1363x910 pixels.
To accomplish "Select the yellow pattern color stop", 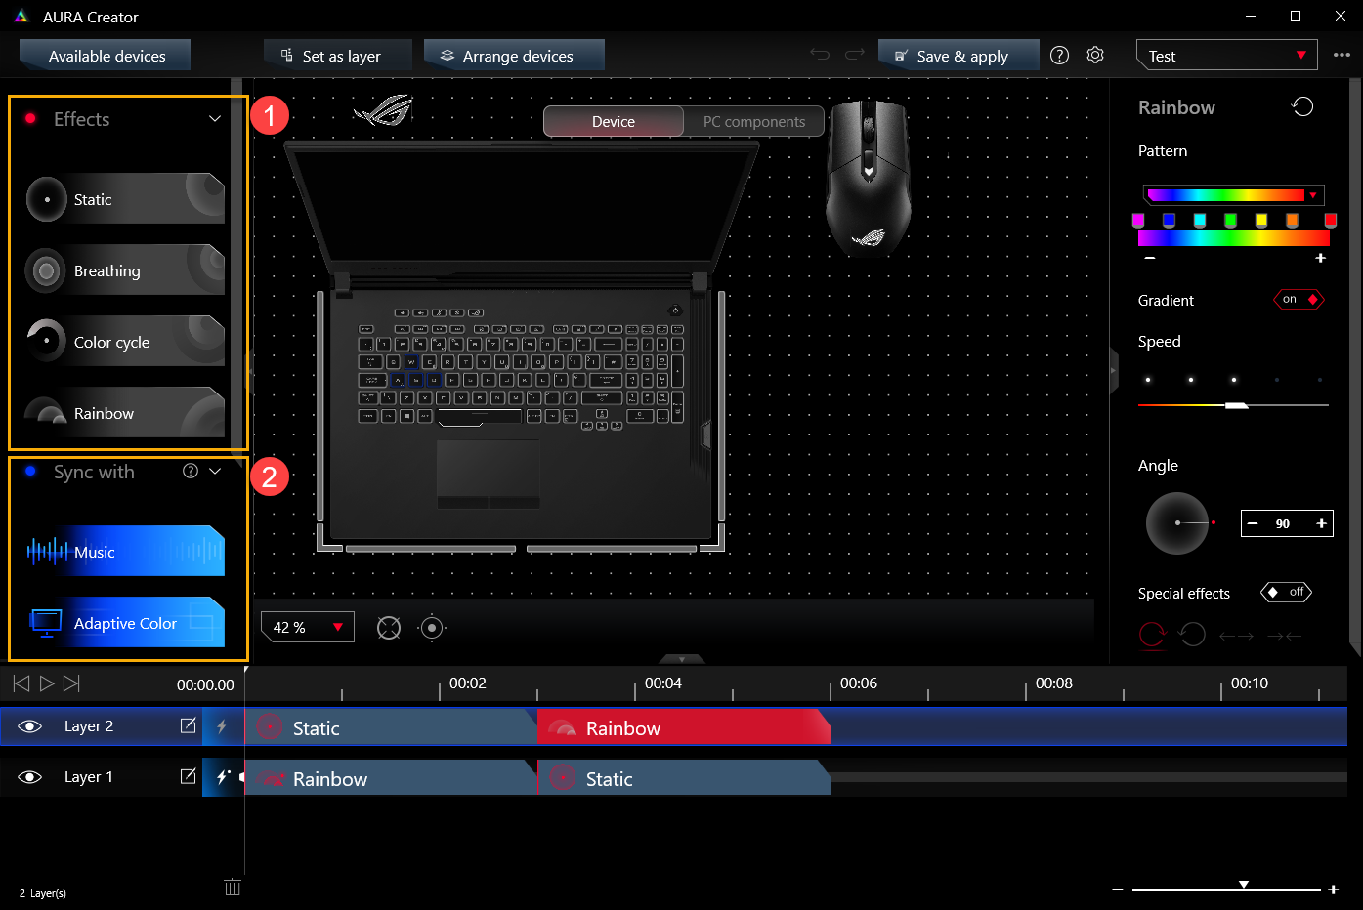I will coord(1261,221).
